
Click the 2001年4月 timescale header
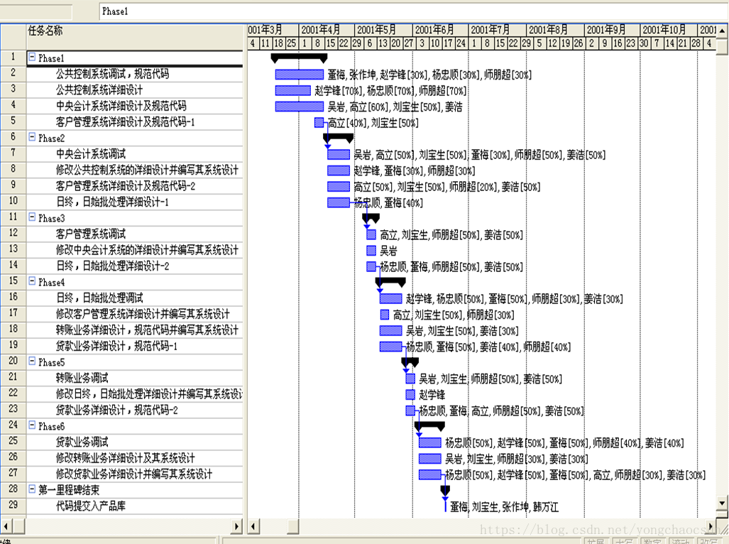coord(327,30)
